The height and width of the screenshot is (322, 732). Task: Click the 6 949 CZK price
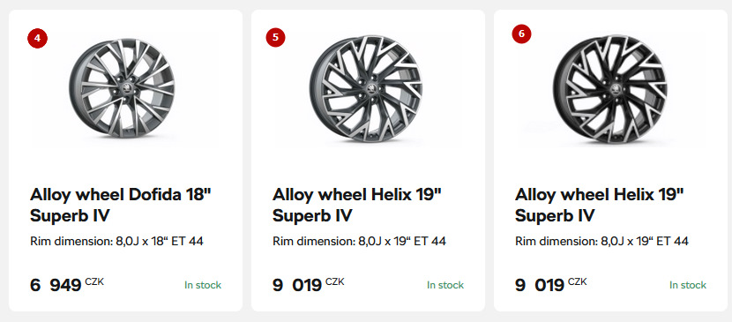(x=67, y=284)
